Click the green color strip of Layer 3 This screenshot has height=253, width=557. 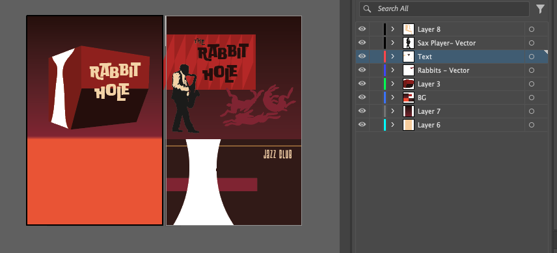coord(385,84)
